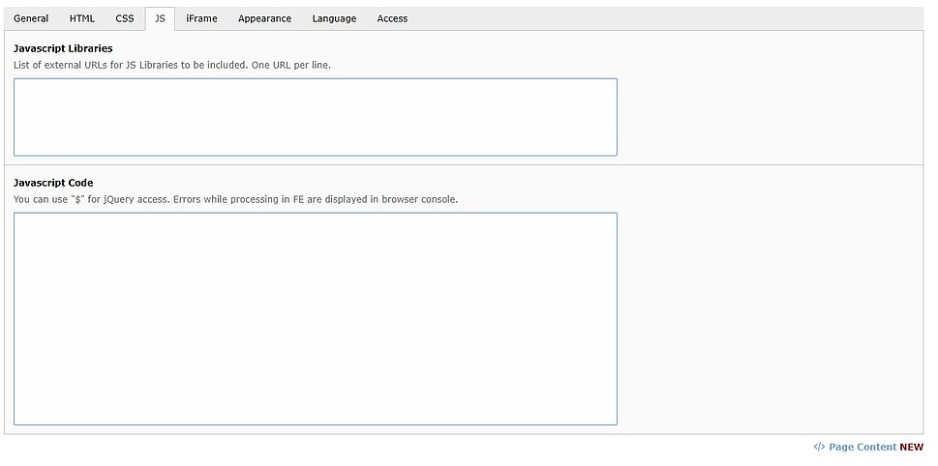Click the code brackets icon beside Page Content
Screen dimensions: 938x466
[818, 447]
